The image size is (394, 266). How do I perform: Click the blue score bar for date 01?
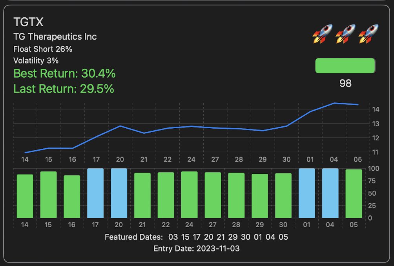coord(307,193)
